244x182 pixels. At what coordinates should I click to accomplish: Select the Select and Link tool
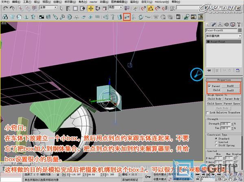pos(20,9)
